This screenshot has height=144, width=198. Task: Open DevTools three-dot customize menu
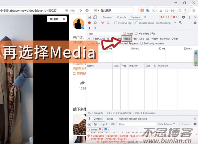[189, 17]
